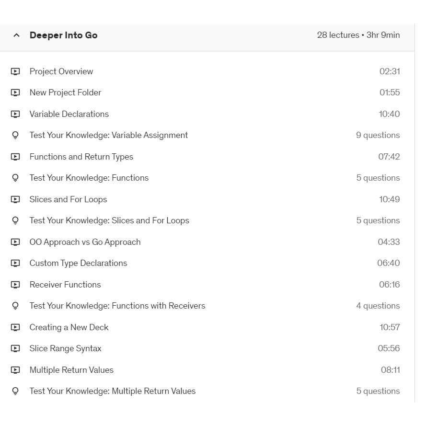Image resolution: width=426 pixels, height=426 pixels.
Task: Click the video icon beside Project Overview
Action: click(x=15, y=71)
